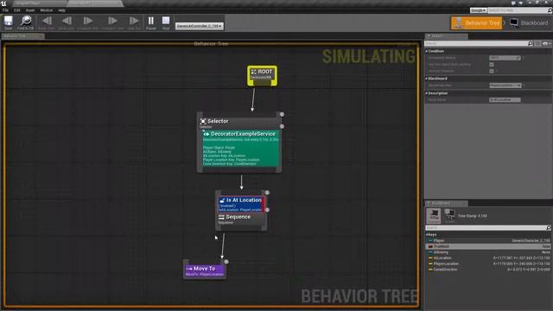Stop the simulation
Image resolution: width=553 pixels, height=311 pixels.
(166, 22)
